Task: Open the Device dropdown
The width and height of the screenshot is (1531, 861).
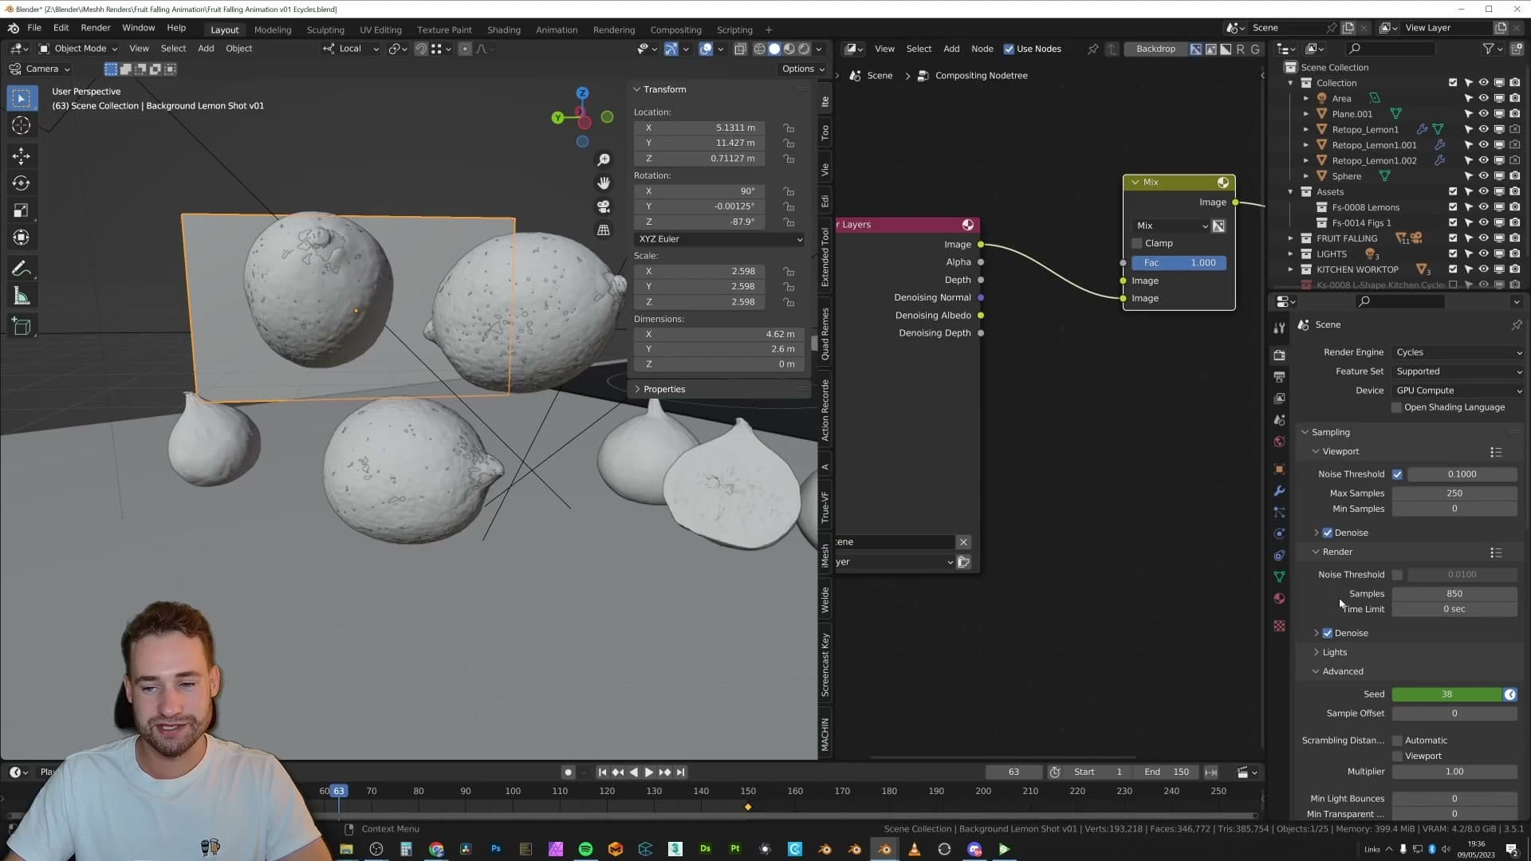Action: pyautogui.click(x=1458, y=391)
